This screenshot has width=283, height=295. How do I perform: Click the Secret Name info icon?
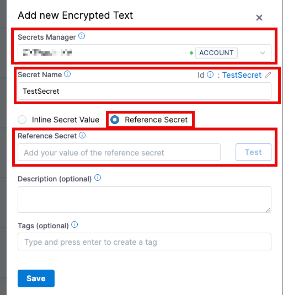coord(67,74)
